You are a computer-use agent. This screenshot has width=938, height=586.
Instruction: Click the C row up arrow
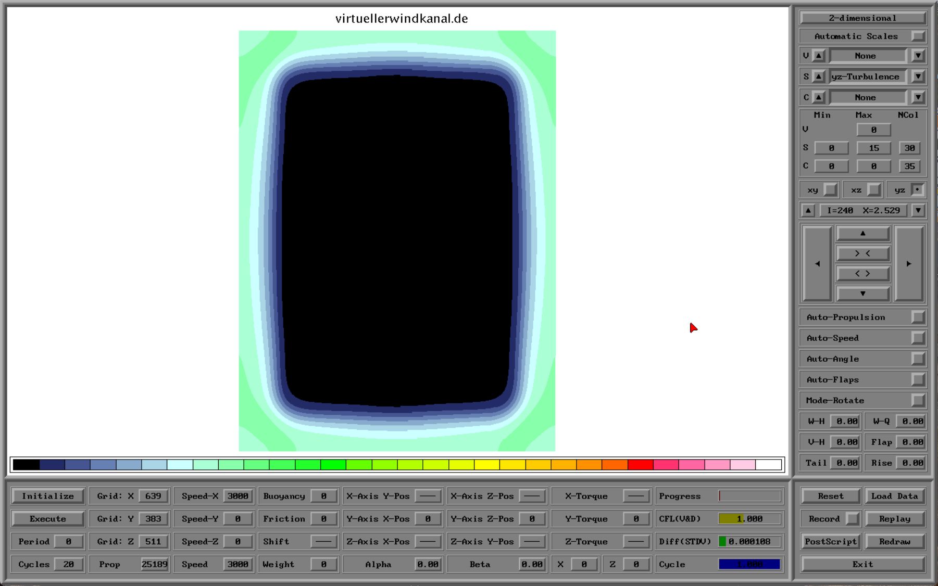tap(819, 97)
